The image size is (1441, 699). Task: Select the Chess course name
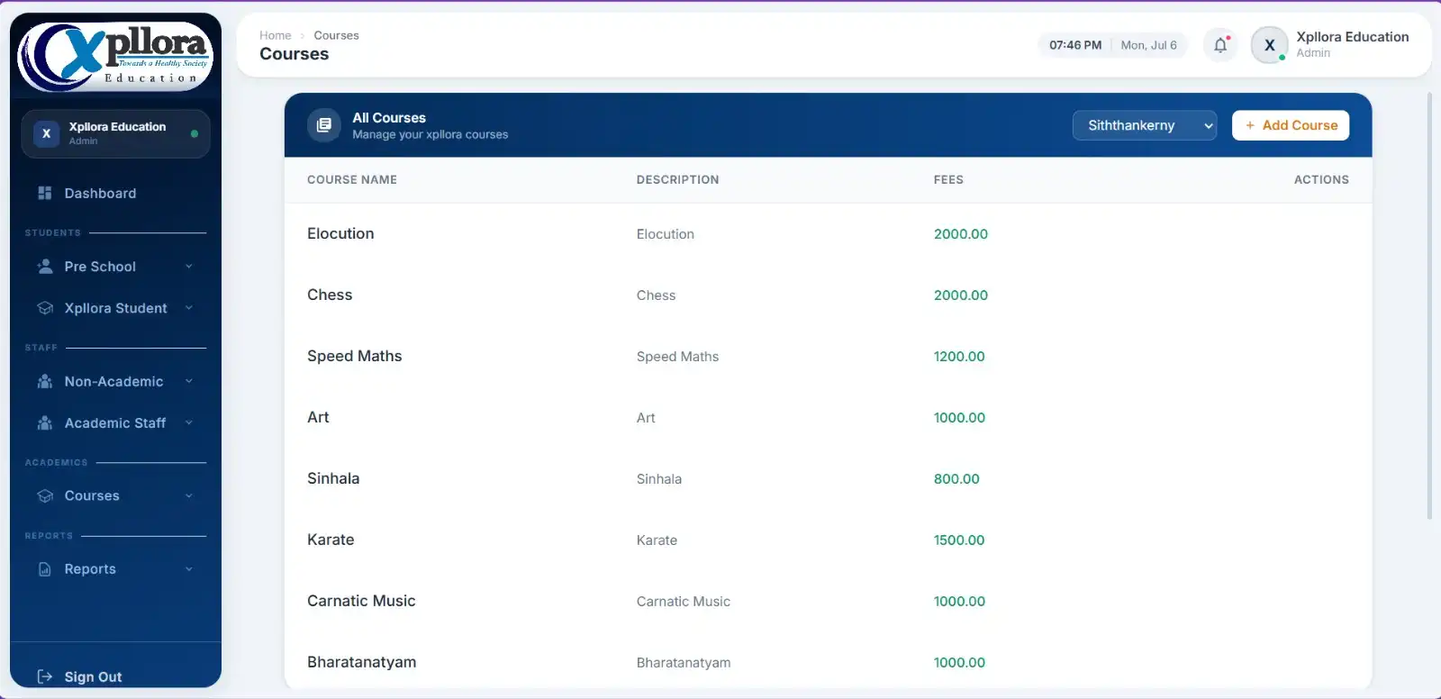pos(330,295)
